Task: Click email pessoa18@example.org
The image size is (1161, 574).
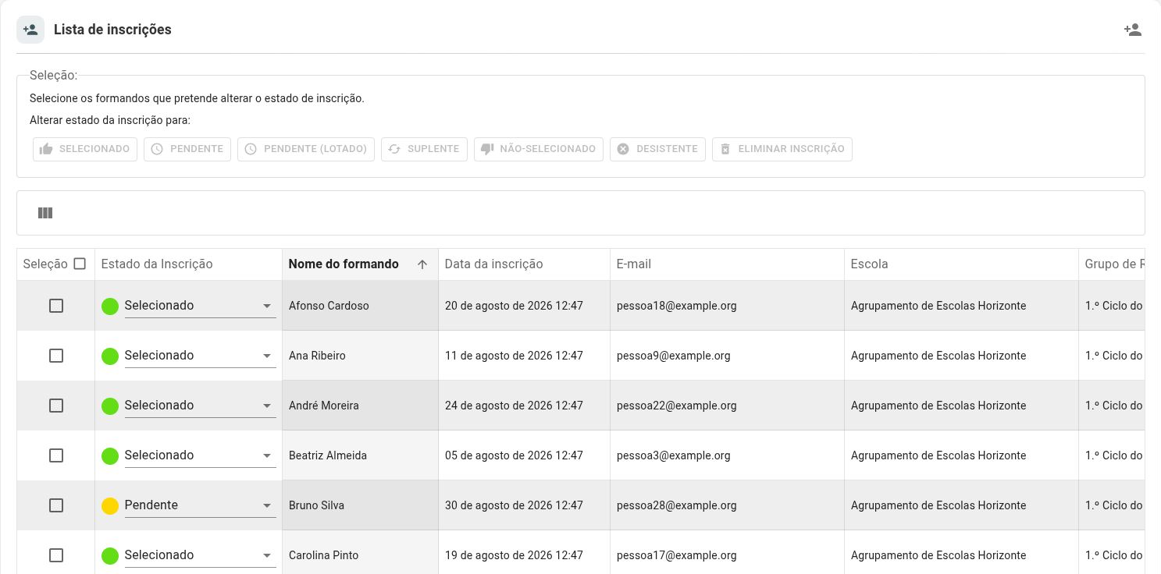Action: click(x=676, y=306)
